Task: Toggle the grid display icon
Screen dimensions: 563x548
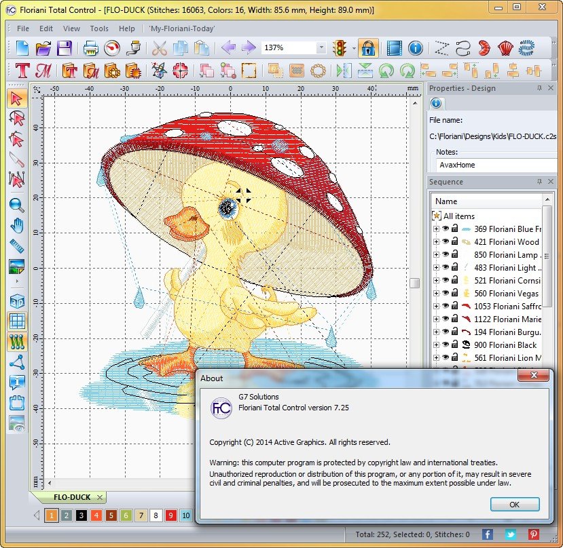Action: (17, 321)
